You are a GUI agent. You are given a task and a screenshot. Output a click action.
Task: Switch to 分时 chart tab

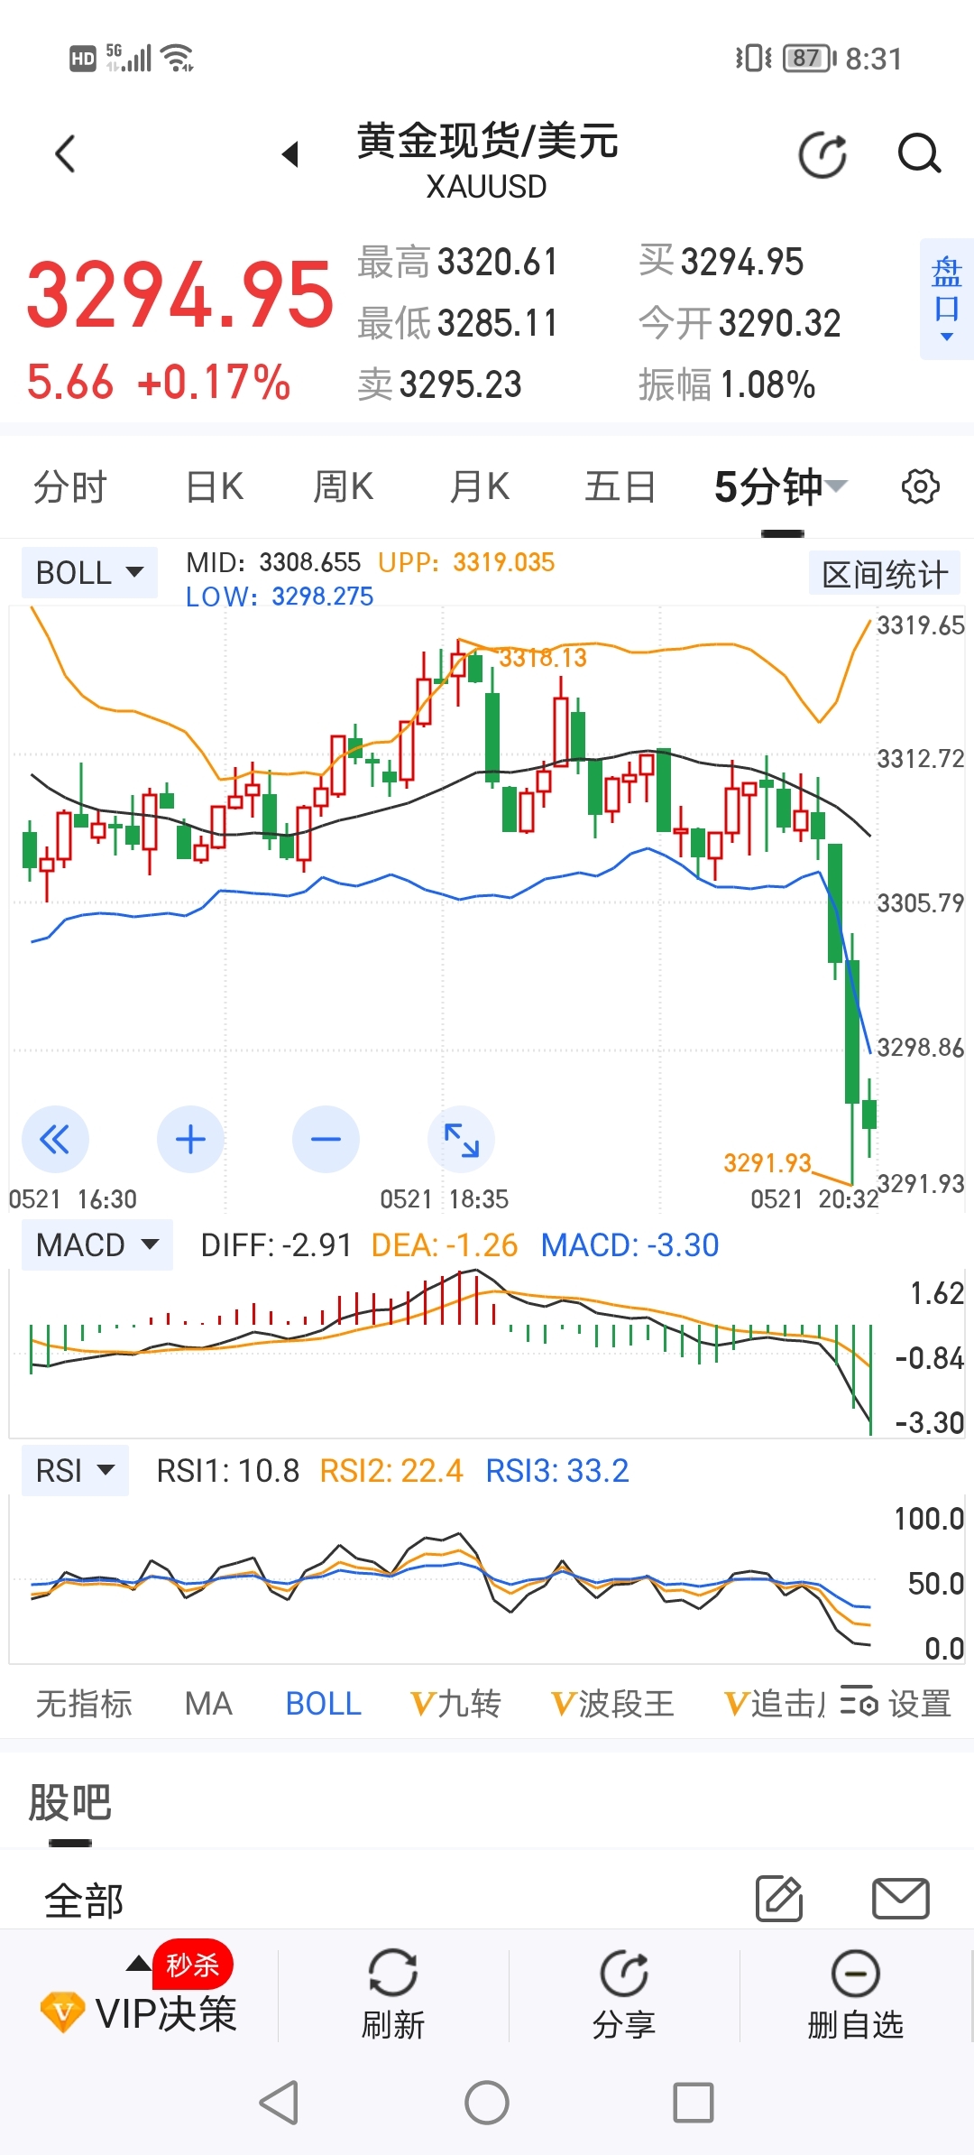tap(70, 486)
